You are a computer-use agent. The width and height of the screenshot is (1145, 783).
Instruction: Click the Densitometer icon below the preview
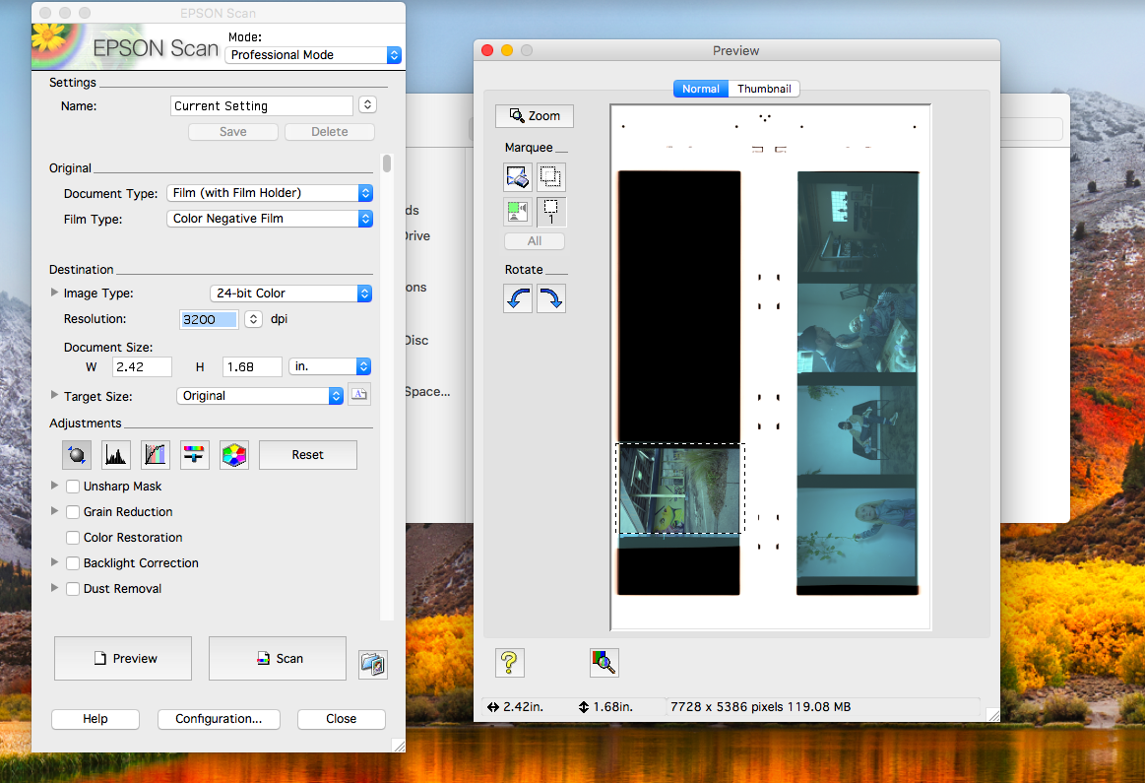point(604,662)
